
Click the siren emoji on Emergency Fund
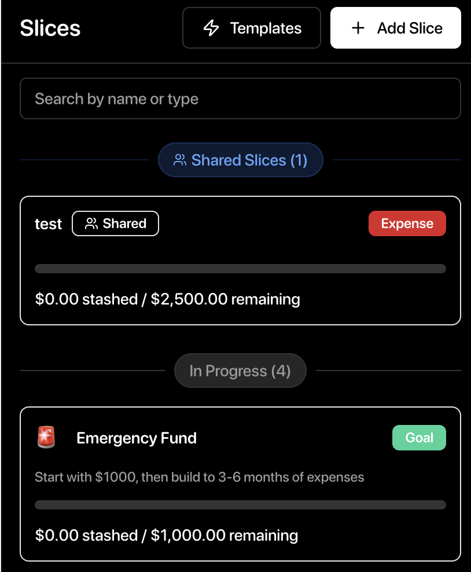(x=46, y=438)
